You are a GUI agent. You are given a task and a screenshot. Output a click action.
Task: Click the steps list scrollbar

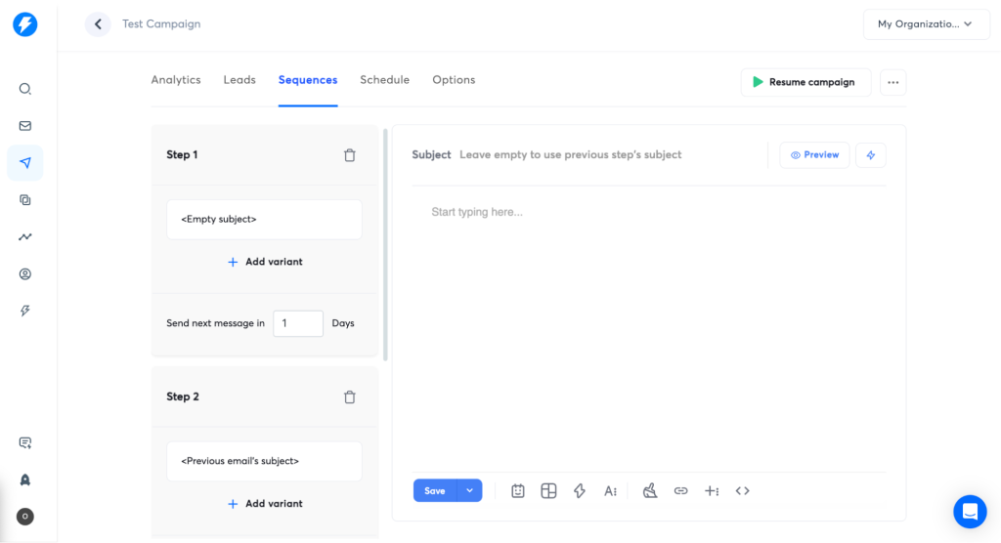385,245
